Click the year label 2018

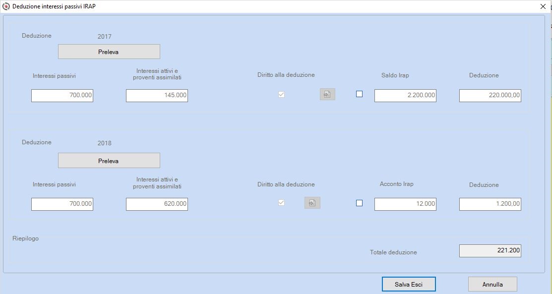[105, 143]
